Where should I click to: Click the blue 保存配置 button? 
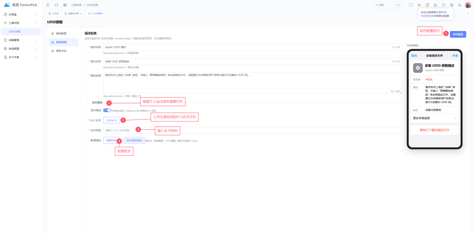pos(458,34)
